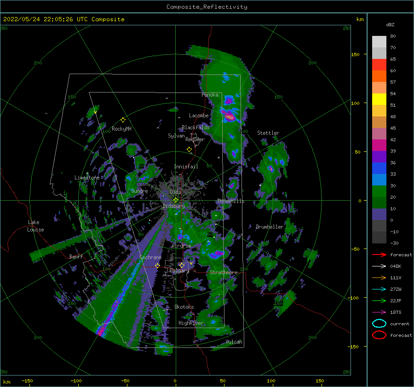Click the -100 tick on bottom km axis
Screen dimensions: 414x387
(x=76, y=381)
